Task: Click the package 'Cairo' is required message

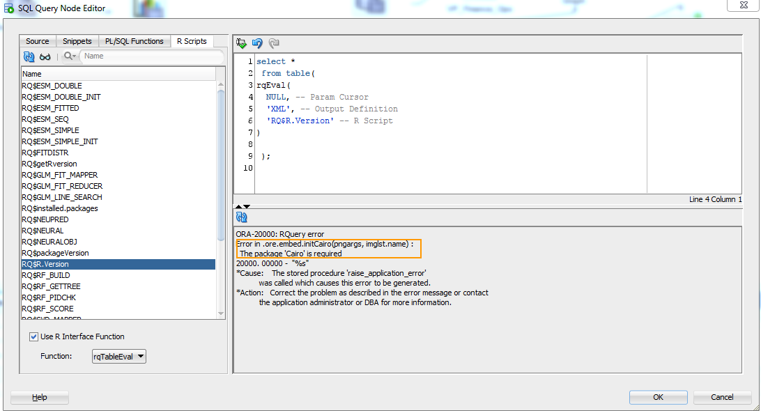Action: point(291,254)
